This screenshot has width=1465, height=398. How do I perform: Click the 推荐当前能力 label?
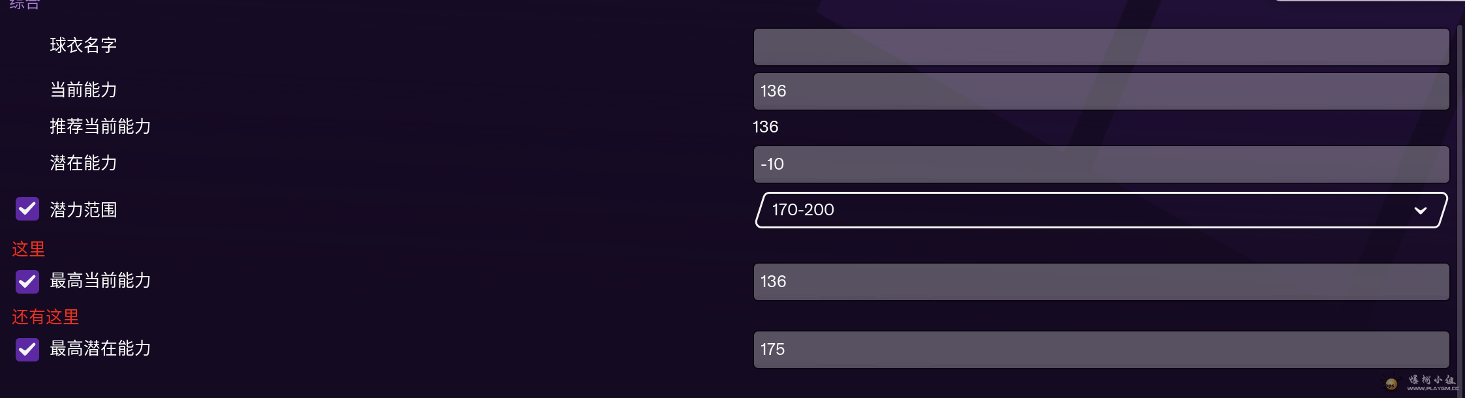[100, 127]
